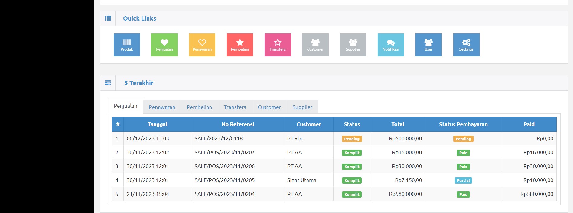573x213 pixels.
Task: Click the Quick Links grid icon
Action: tap(108, 18)
